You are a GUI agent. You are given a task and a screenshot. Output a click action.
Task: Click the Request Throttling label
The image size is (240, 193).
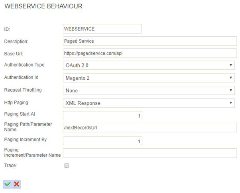[23, 90]
